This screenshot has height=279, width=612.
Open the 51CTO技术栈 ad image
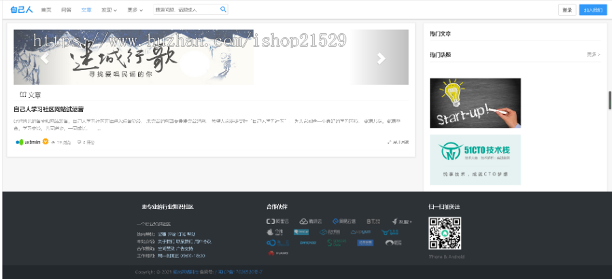pyautogui.click(x=475, y=160)
